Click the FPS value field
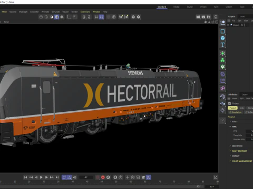Image resolution: width=253 pixels, height=189 pixels. click(x=249, y=131)
